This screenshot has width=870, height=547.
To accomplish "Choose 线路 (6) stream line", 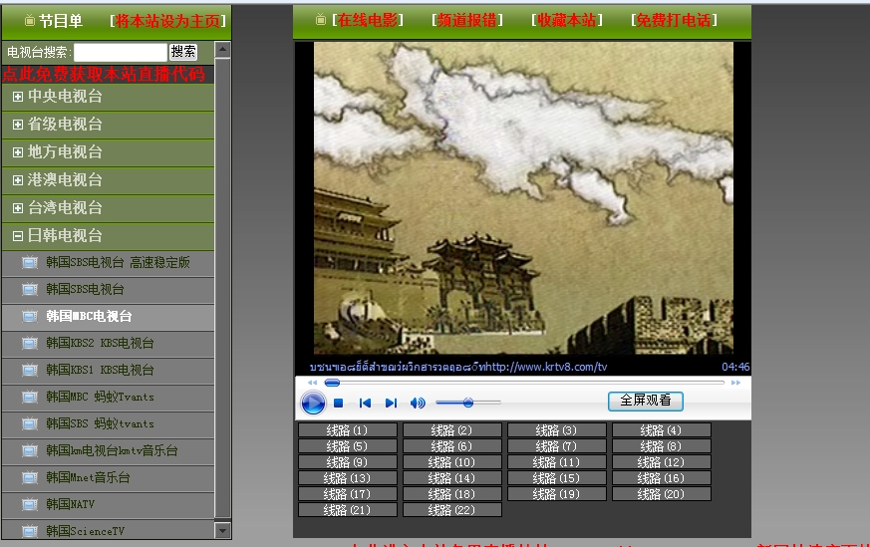I will coord(452,446).
